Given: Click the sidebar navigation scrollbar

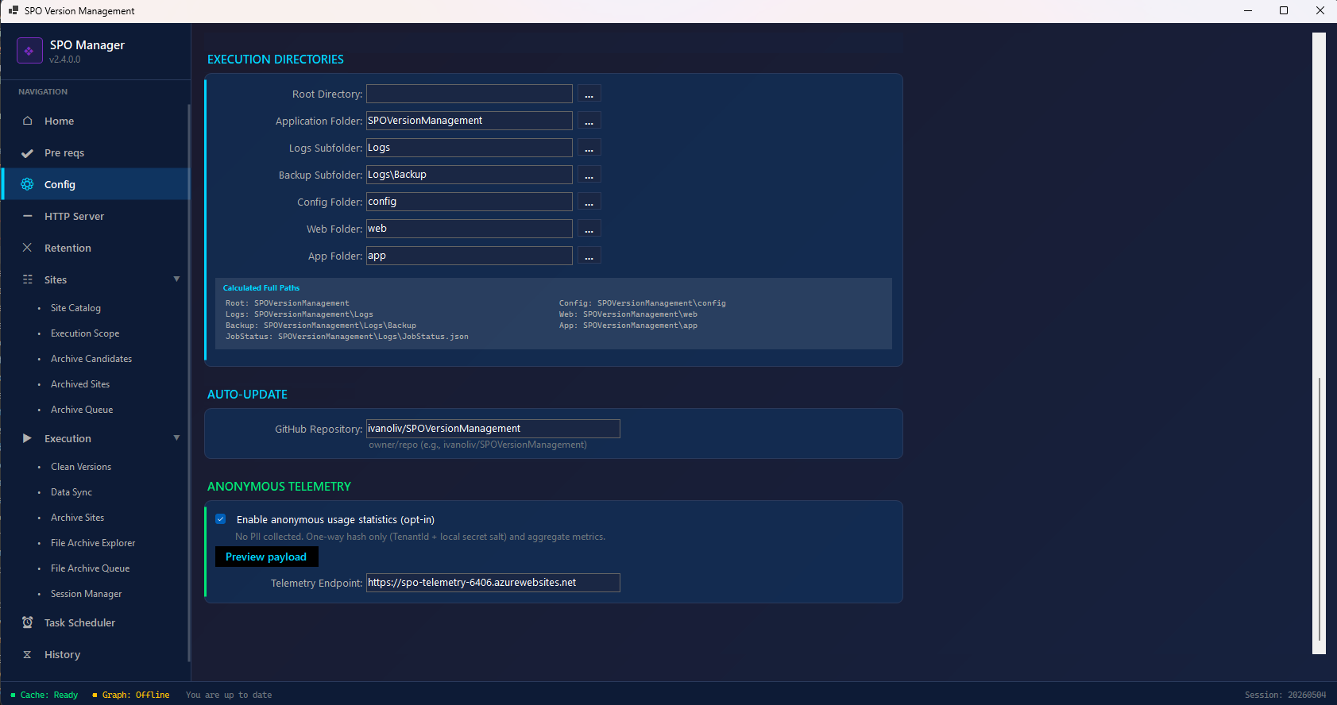Looking at the screenshot, I should click(x=189, y=381).
